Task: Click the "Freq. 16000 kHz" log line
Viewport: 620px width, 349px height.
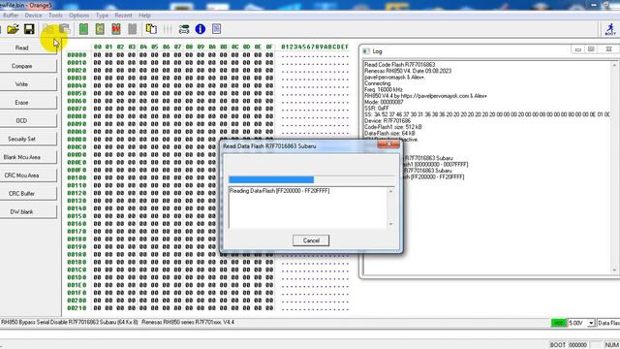Action: pos(384,90)
